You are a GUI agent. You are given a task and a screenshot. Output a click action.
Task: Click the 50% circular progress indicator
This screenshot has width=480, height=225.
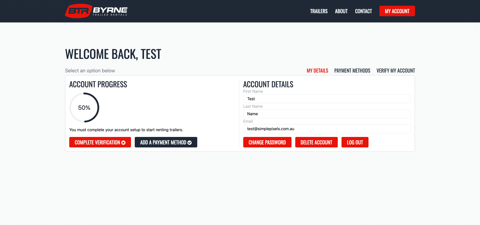coord(84,108)
